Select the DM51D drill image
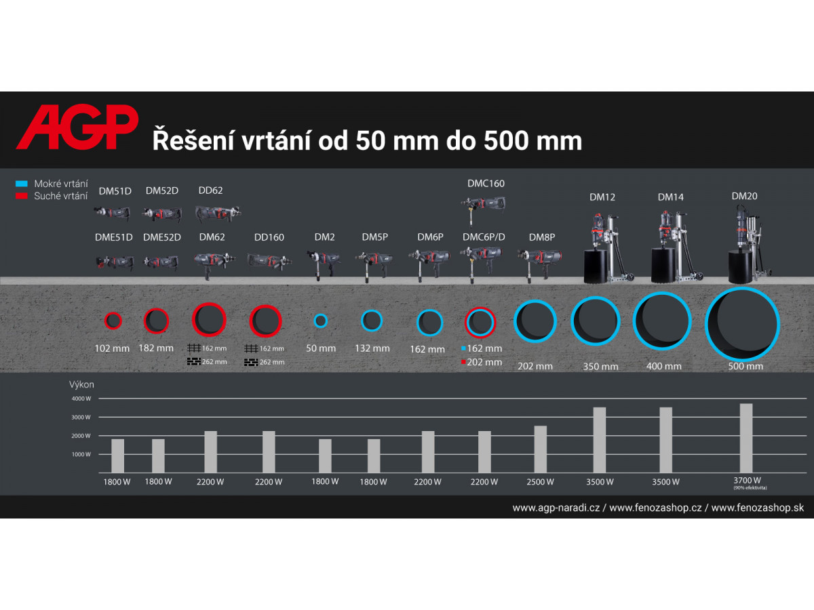 (x=112, y=213)
